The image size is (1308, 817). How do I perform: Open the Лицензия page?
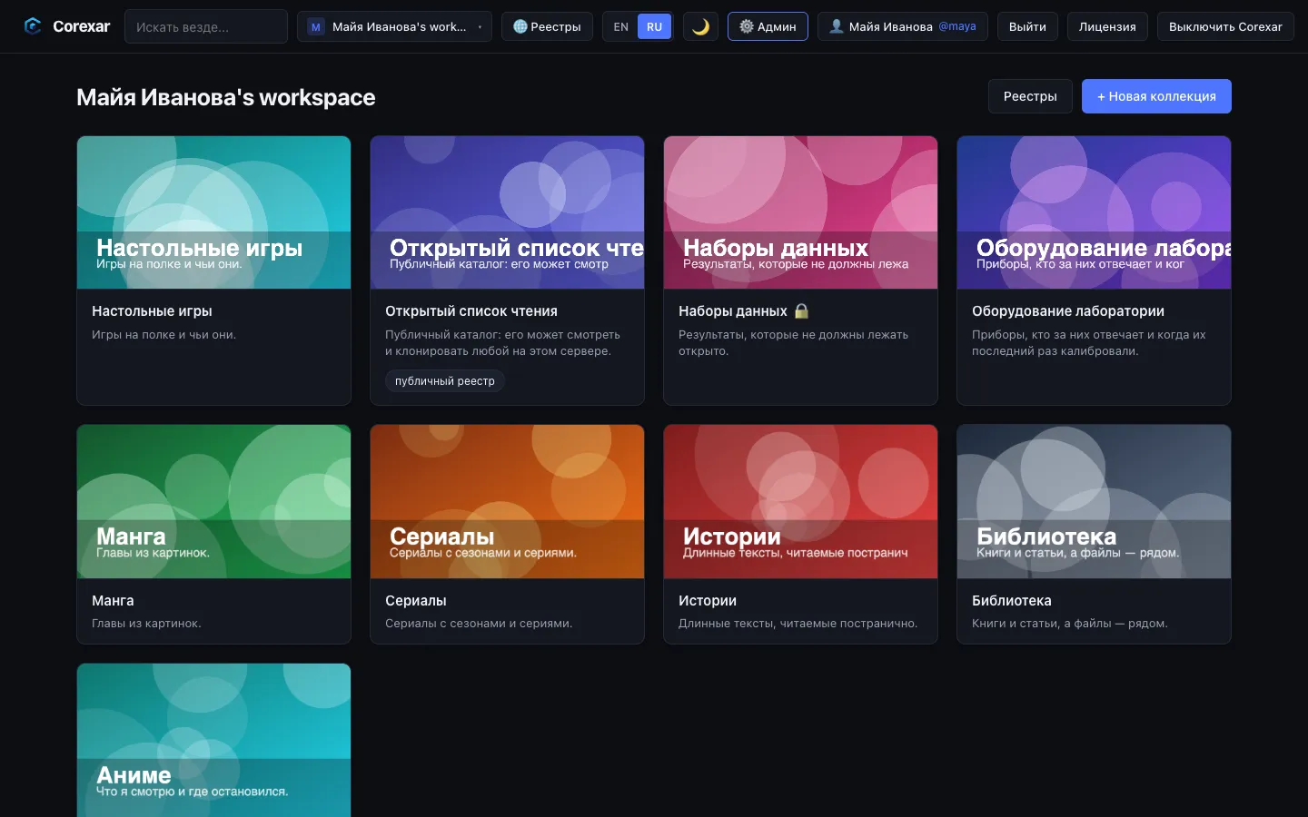(1107, 26)
